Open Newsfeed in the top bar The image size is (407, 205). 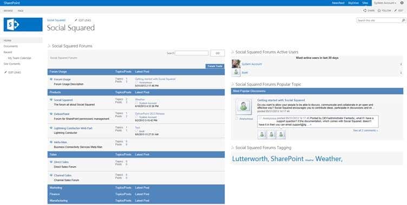338,3
